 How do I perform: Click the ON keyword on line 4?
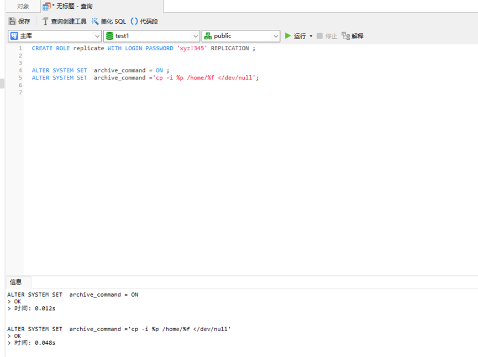coord(159,70)
